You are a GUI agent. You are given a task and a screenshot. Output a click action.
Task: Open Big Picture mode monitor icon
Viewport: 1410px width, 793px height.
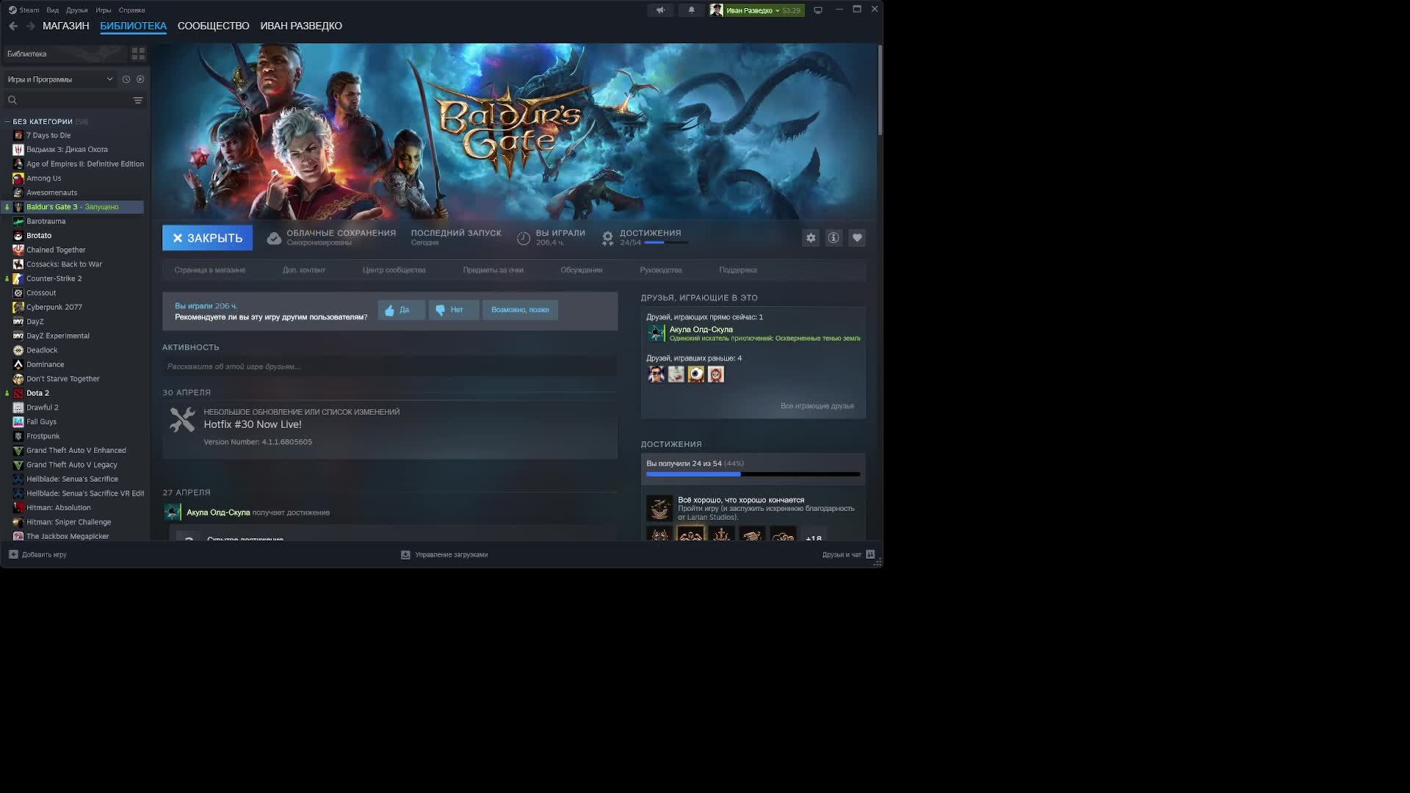(818, 10)
